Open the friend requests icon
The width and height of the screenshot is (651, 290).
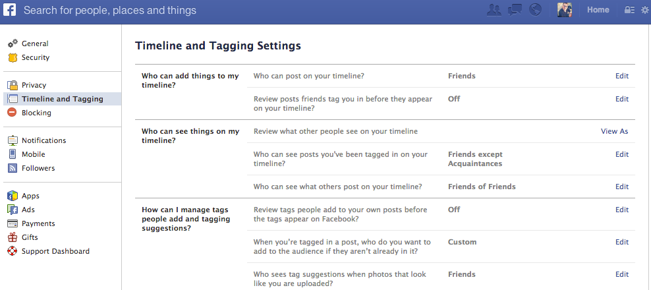tap(494, 10)
